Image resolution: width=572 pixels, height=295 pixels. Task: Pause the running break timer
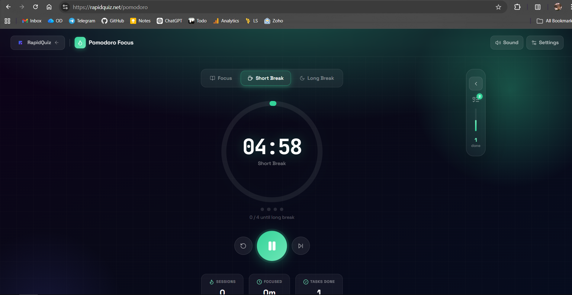pos(272,246)
